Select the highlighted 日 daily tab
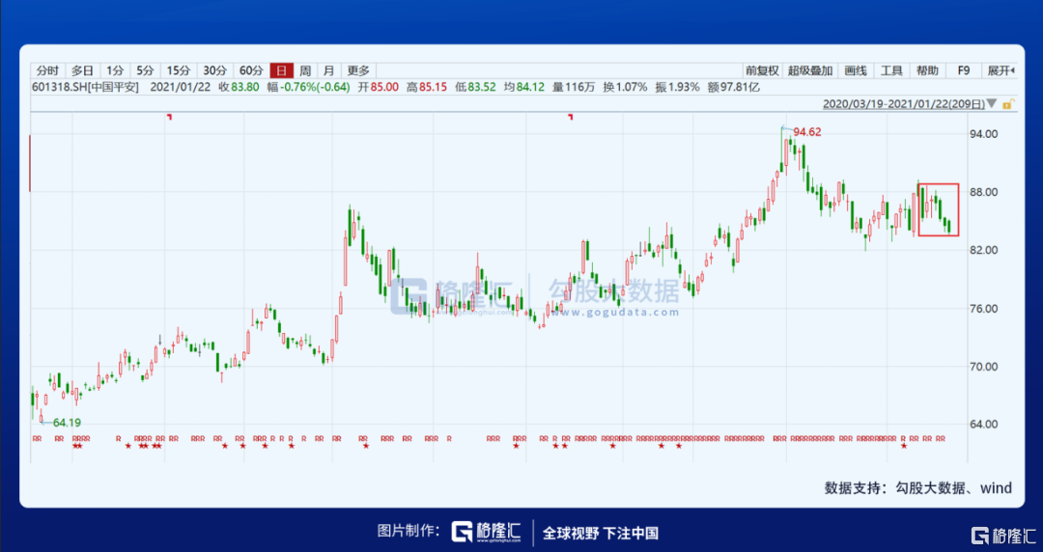 [281, 70]
